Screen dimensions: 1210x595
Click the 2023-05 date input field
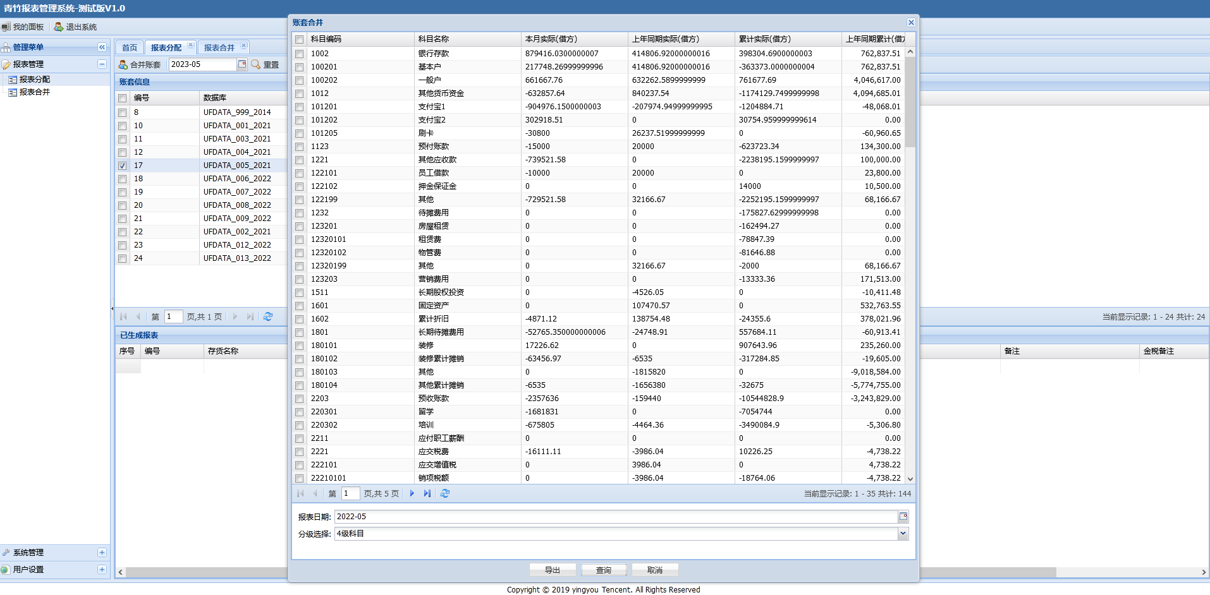(x=203, y=64)
